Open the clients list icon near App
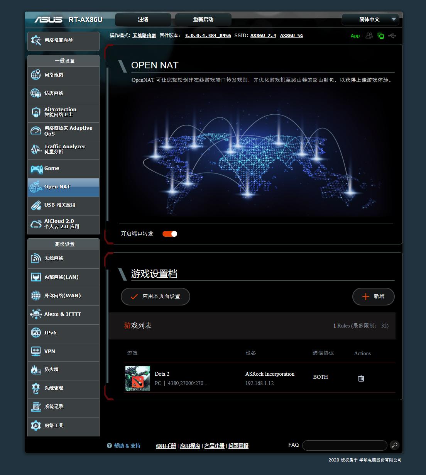426x475 pixels. click(x=369, y=36)
